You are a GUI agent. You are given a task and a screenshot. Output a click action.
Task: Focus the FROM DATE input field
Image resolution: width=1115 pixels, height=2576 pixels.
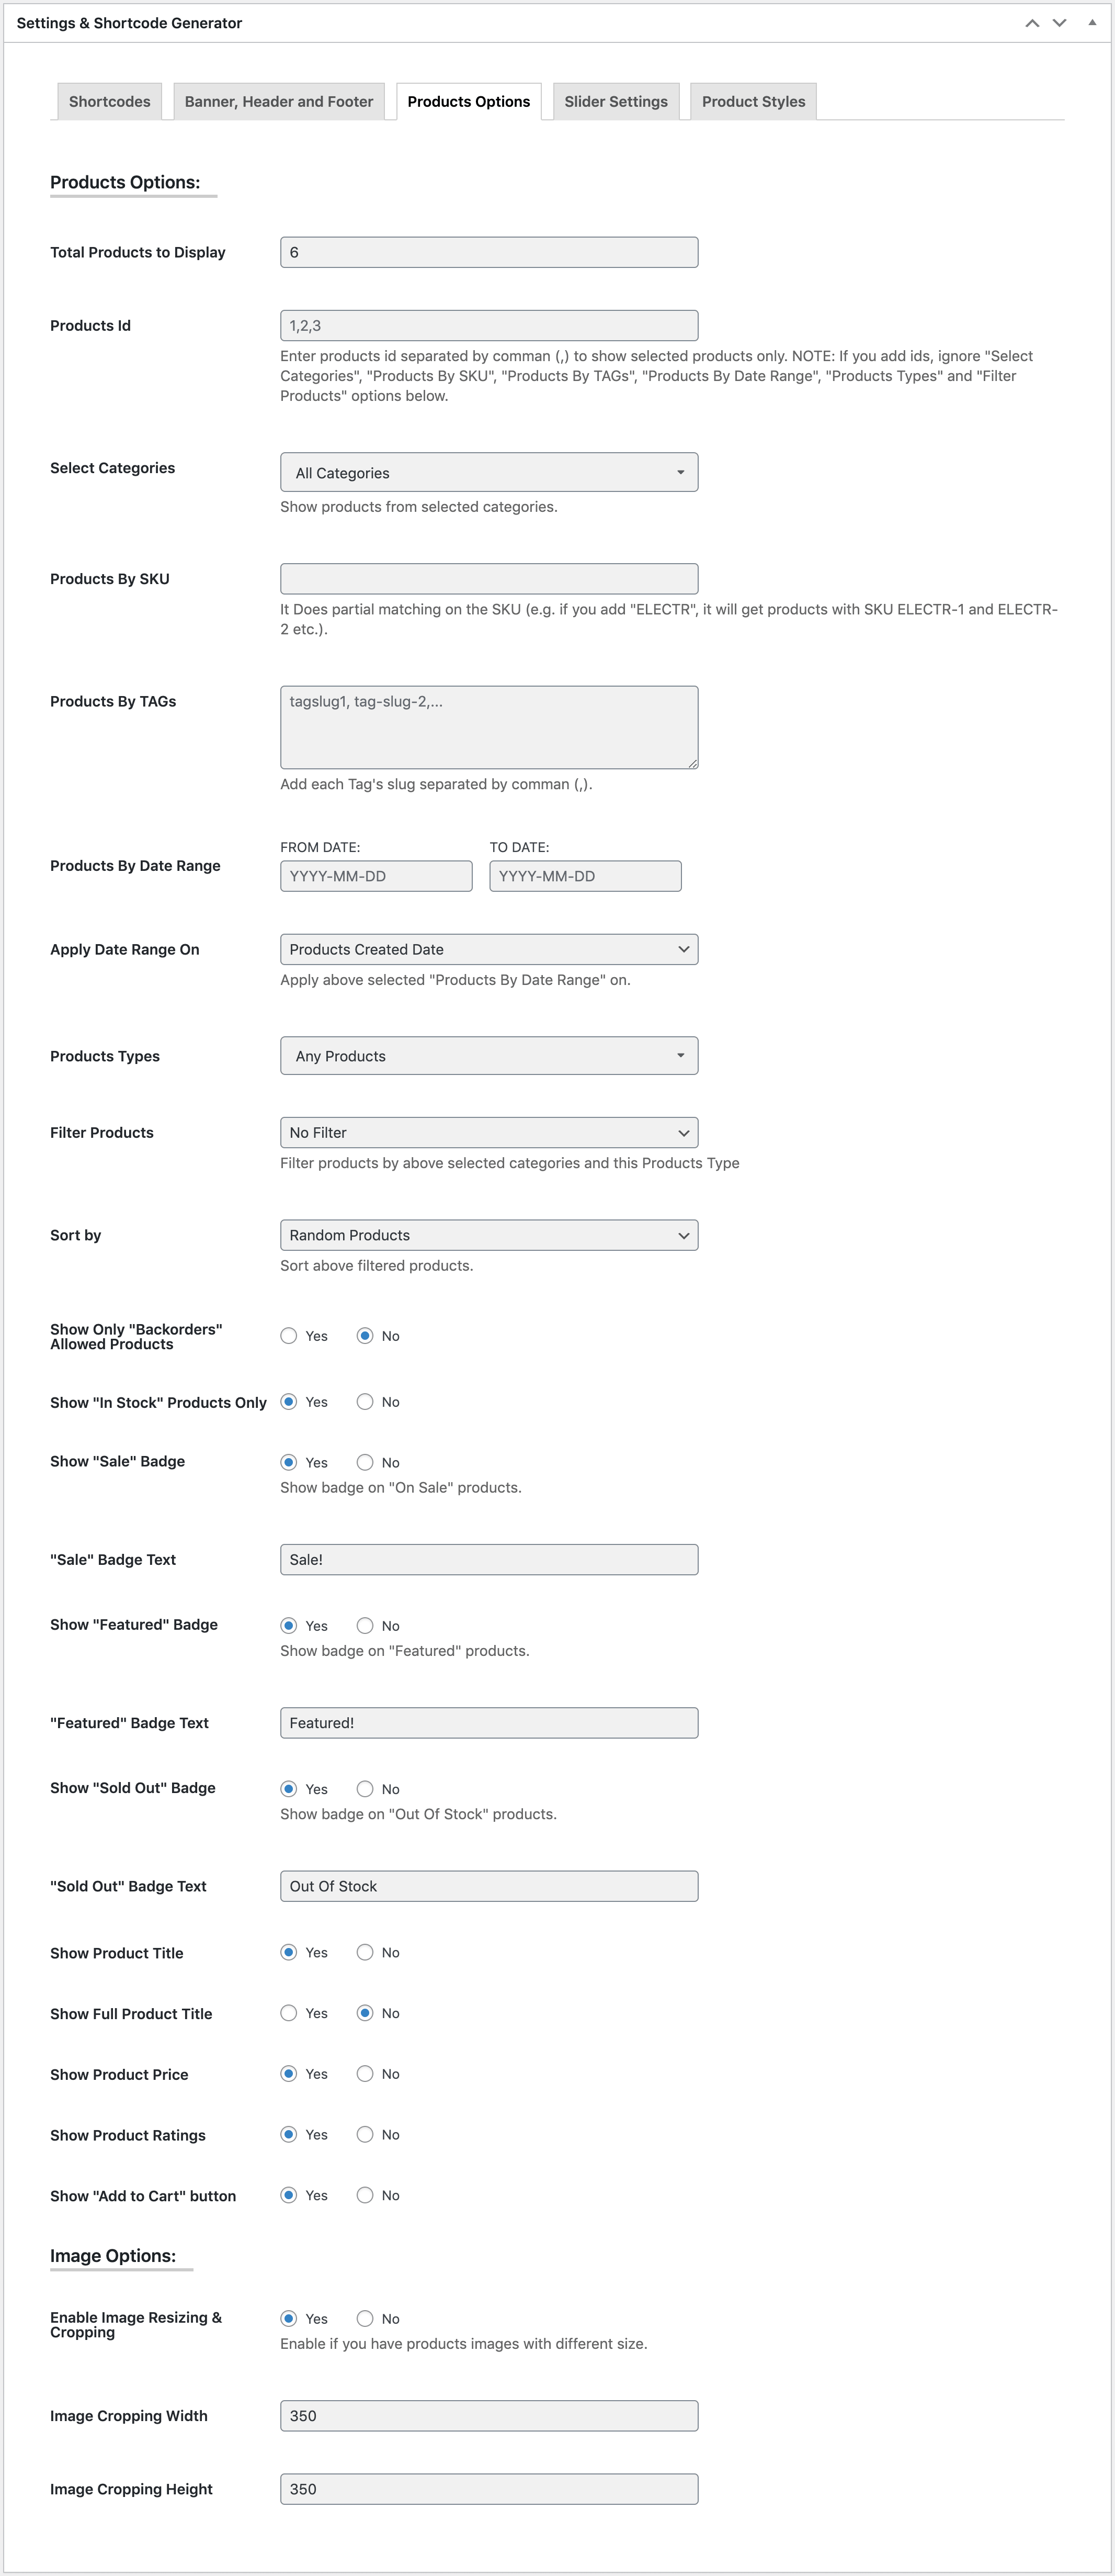(x=376, y=877)
